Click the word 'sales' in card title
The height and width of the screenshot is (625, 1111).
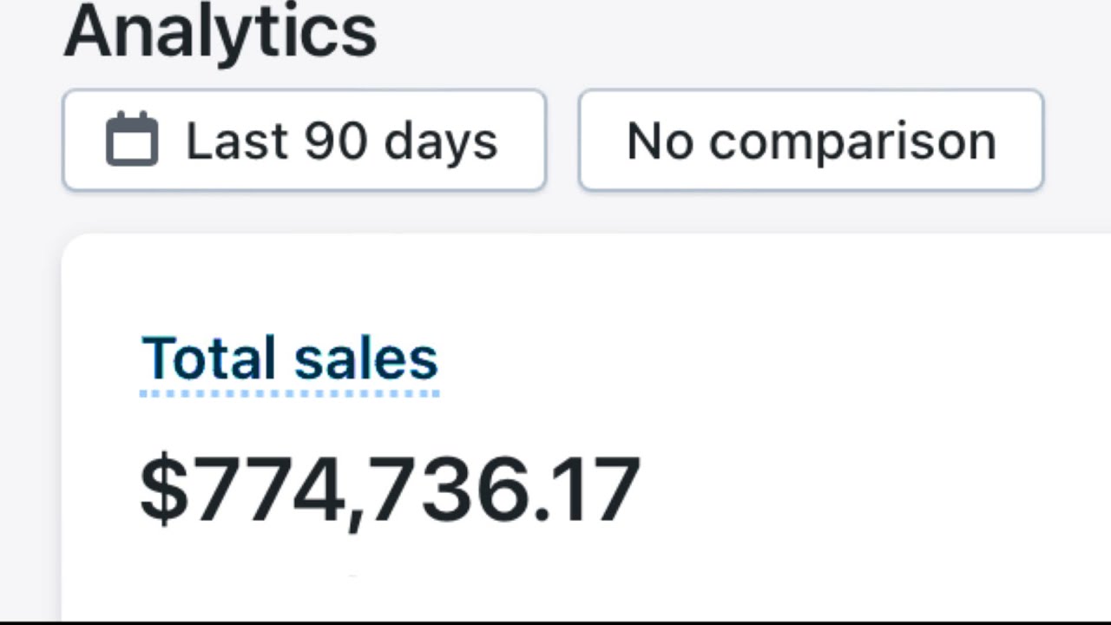[x=365, y=359]
